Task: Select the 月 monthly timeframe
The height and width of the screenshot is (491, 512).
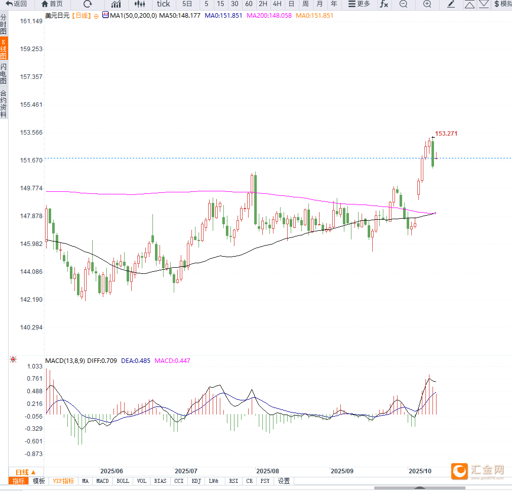Action: click(x=320, y=4)
